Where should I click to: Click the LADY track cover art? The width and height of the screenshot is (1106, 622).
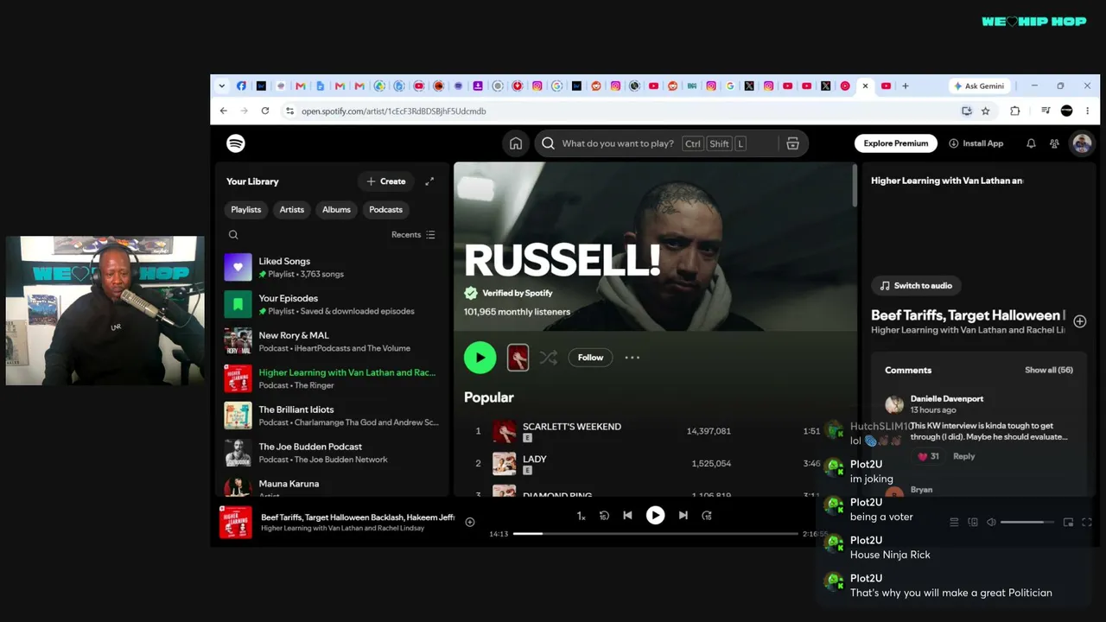(505, 464)
